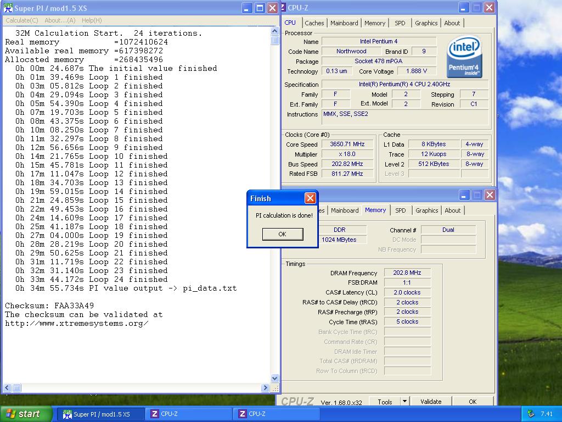Screen dimensions: 562x422
Task: Select CPU tab in top CPU-Z window
Action: point(290,23)
